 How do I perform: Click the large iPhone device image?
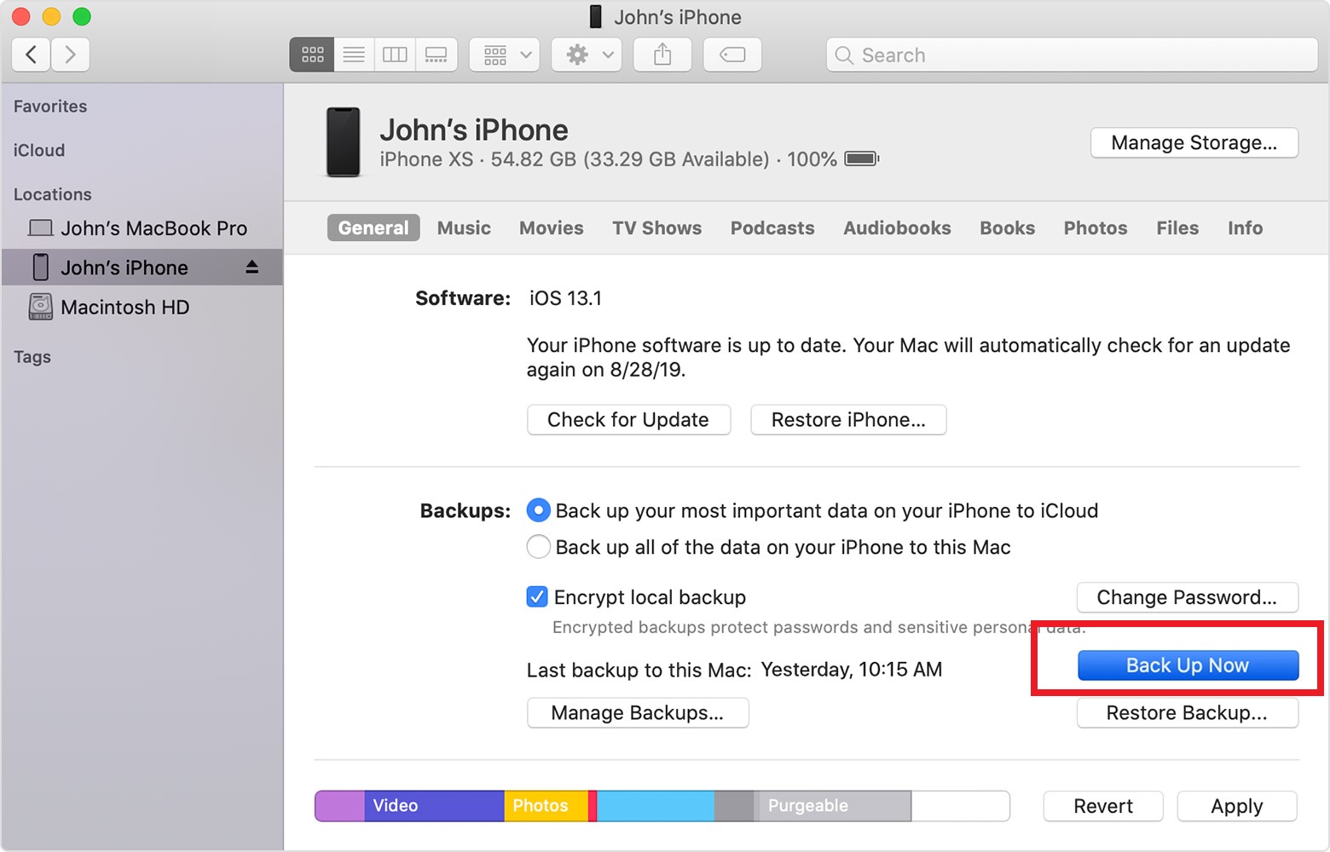[x=344, y=142]
